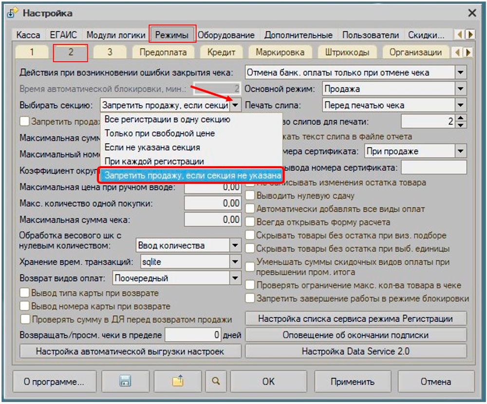Image resolution: width=487 pixels, height=404 pixels.
Task: Click 'Настройка Data Service 2.0' button
Action: tap(356, 351)
